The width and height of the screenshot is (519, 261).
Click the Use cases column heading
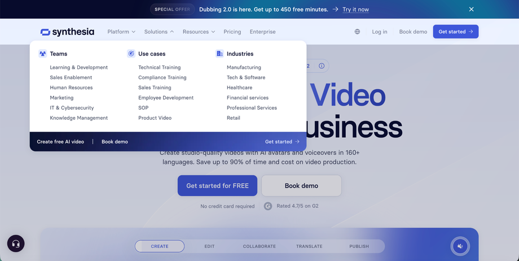tap(152, 54)
